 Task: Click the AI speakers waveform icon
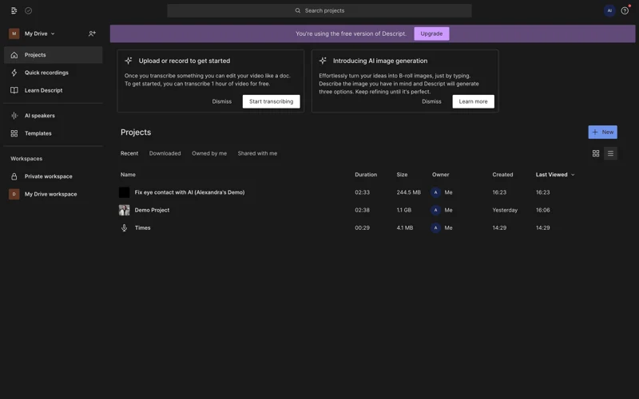(14, 116)
